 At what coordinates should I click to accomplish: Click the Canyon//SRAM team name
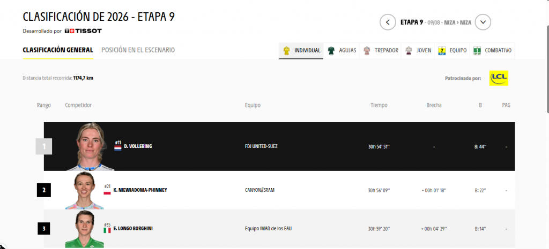(260, 190)
